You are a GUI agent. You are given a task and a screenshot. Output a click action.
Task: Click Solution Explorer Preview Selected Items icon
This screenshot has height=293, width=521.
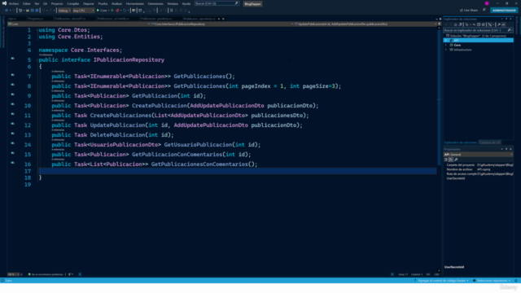point(503,24)
